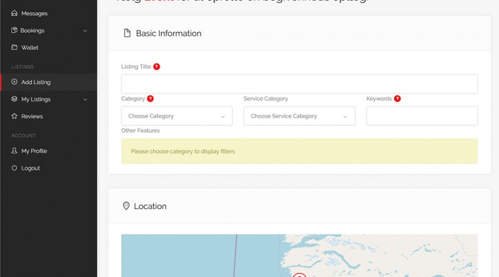Click the Messages envelope icon in sidebar
499x277 pixels.
(x=14, y=13)
